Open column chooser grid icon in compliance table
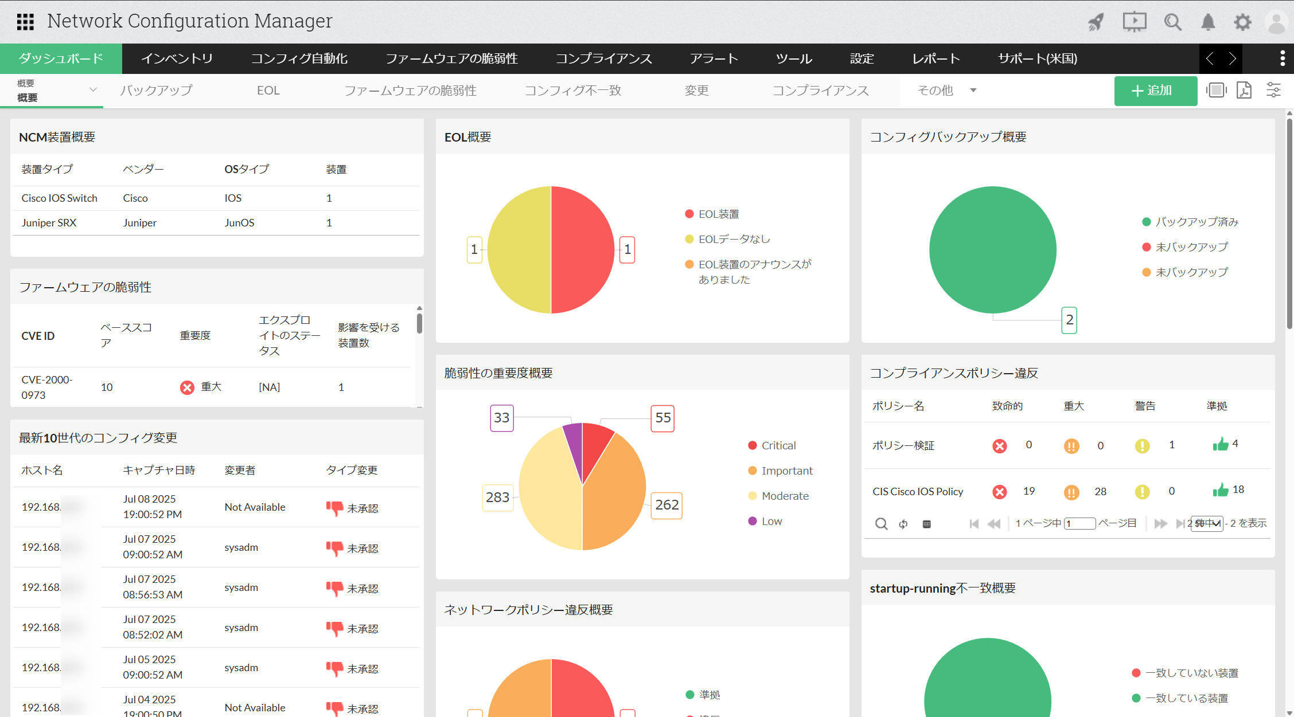 tap(926, 524)
